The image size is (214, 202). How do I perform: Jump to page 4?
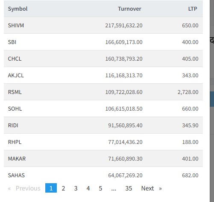(88, 188)
